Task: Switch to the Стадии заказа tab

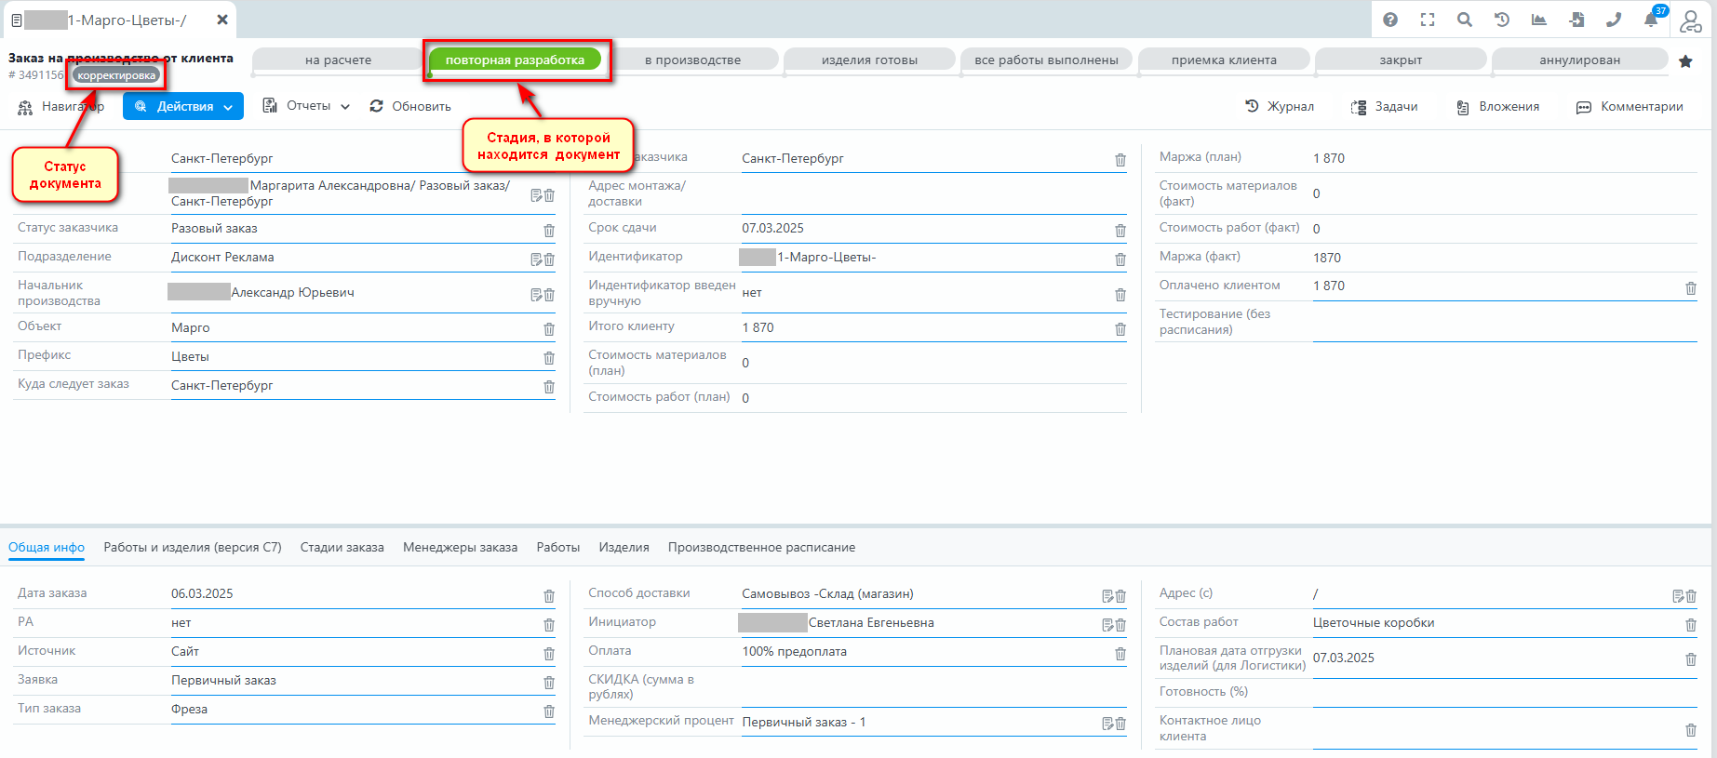Action: click(x=342, y=548)
